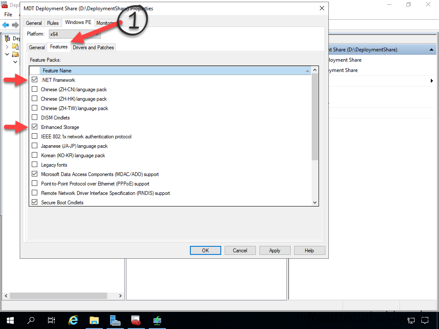Check Remote Network Driver Interface Specification support
This screenshot has width=439, height=329.
tap(34, 193)
